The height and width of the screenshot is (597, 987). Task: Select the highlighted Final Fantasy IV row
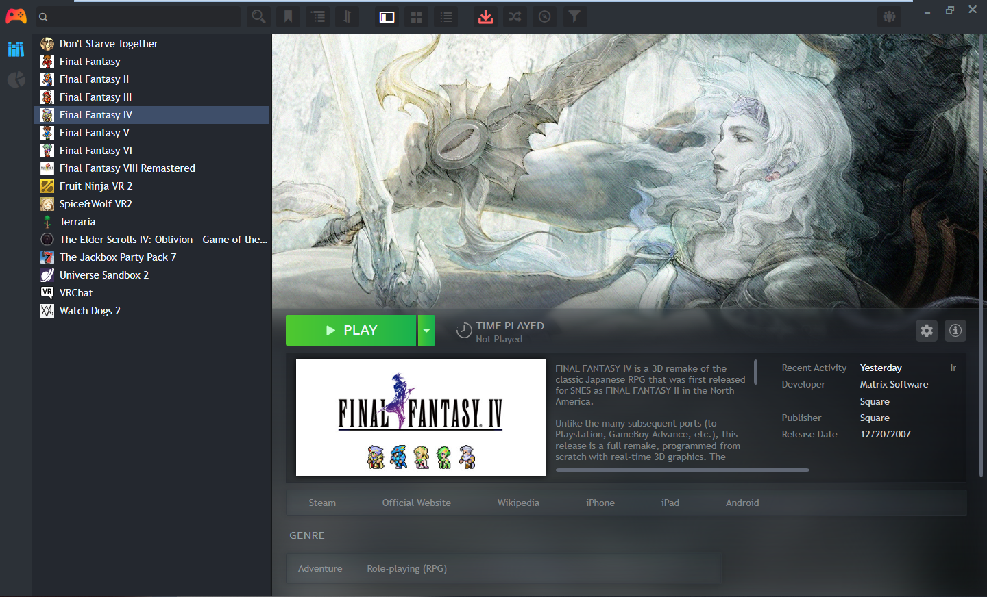coord(151,115)
